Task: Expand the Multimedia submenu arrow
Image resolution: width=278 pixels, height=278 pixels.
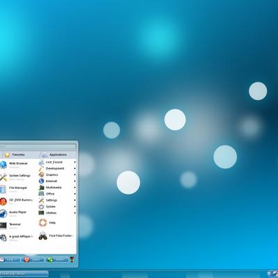Action: tap(75, 188)
